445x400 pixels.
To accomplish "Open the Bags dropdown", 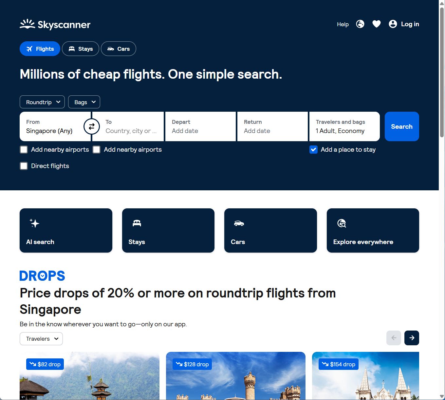I will (84, 102).
